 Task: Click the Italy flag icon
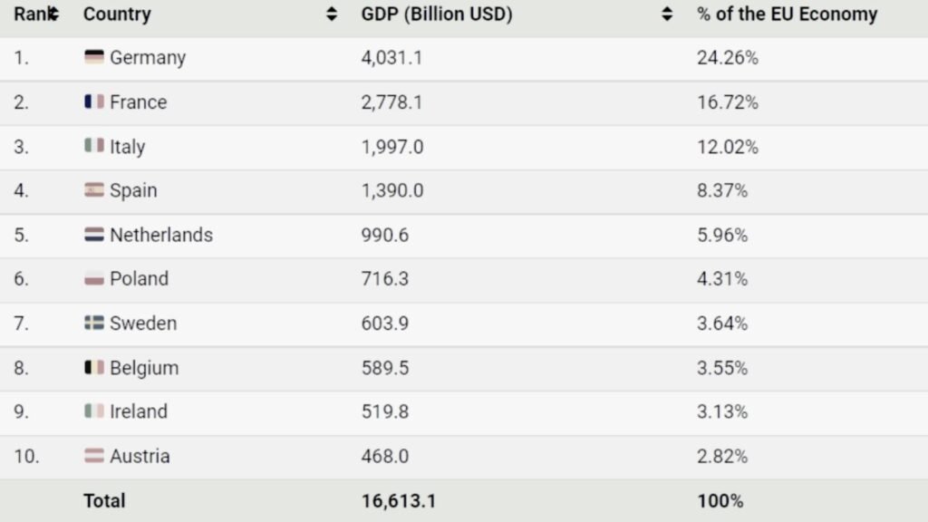(94, 145)
